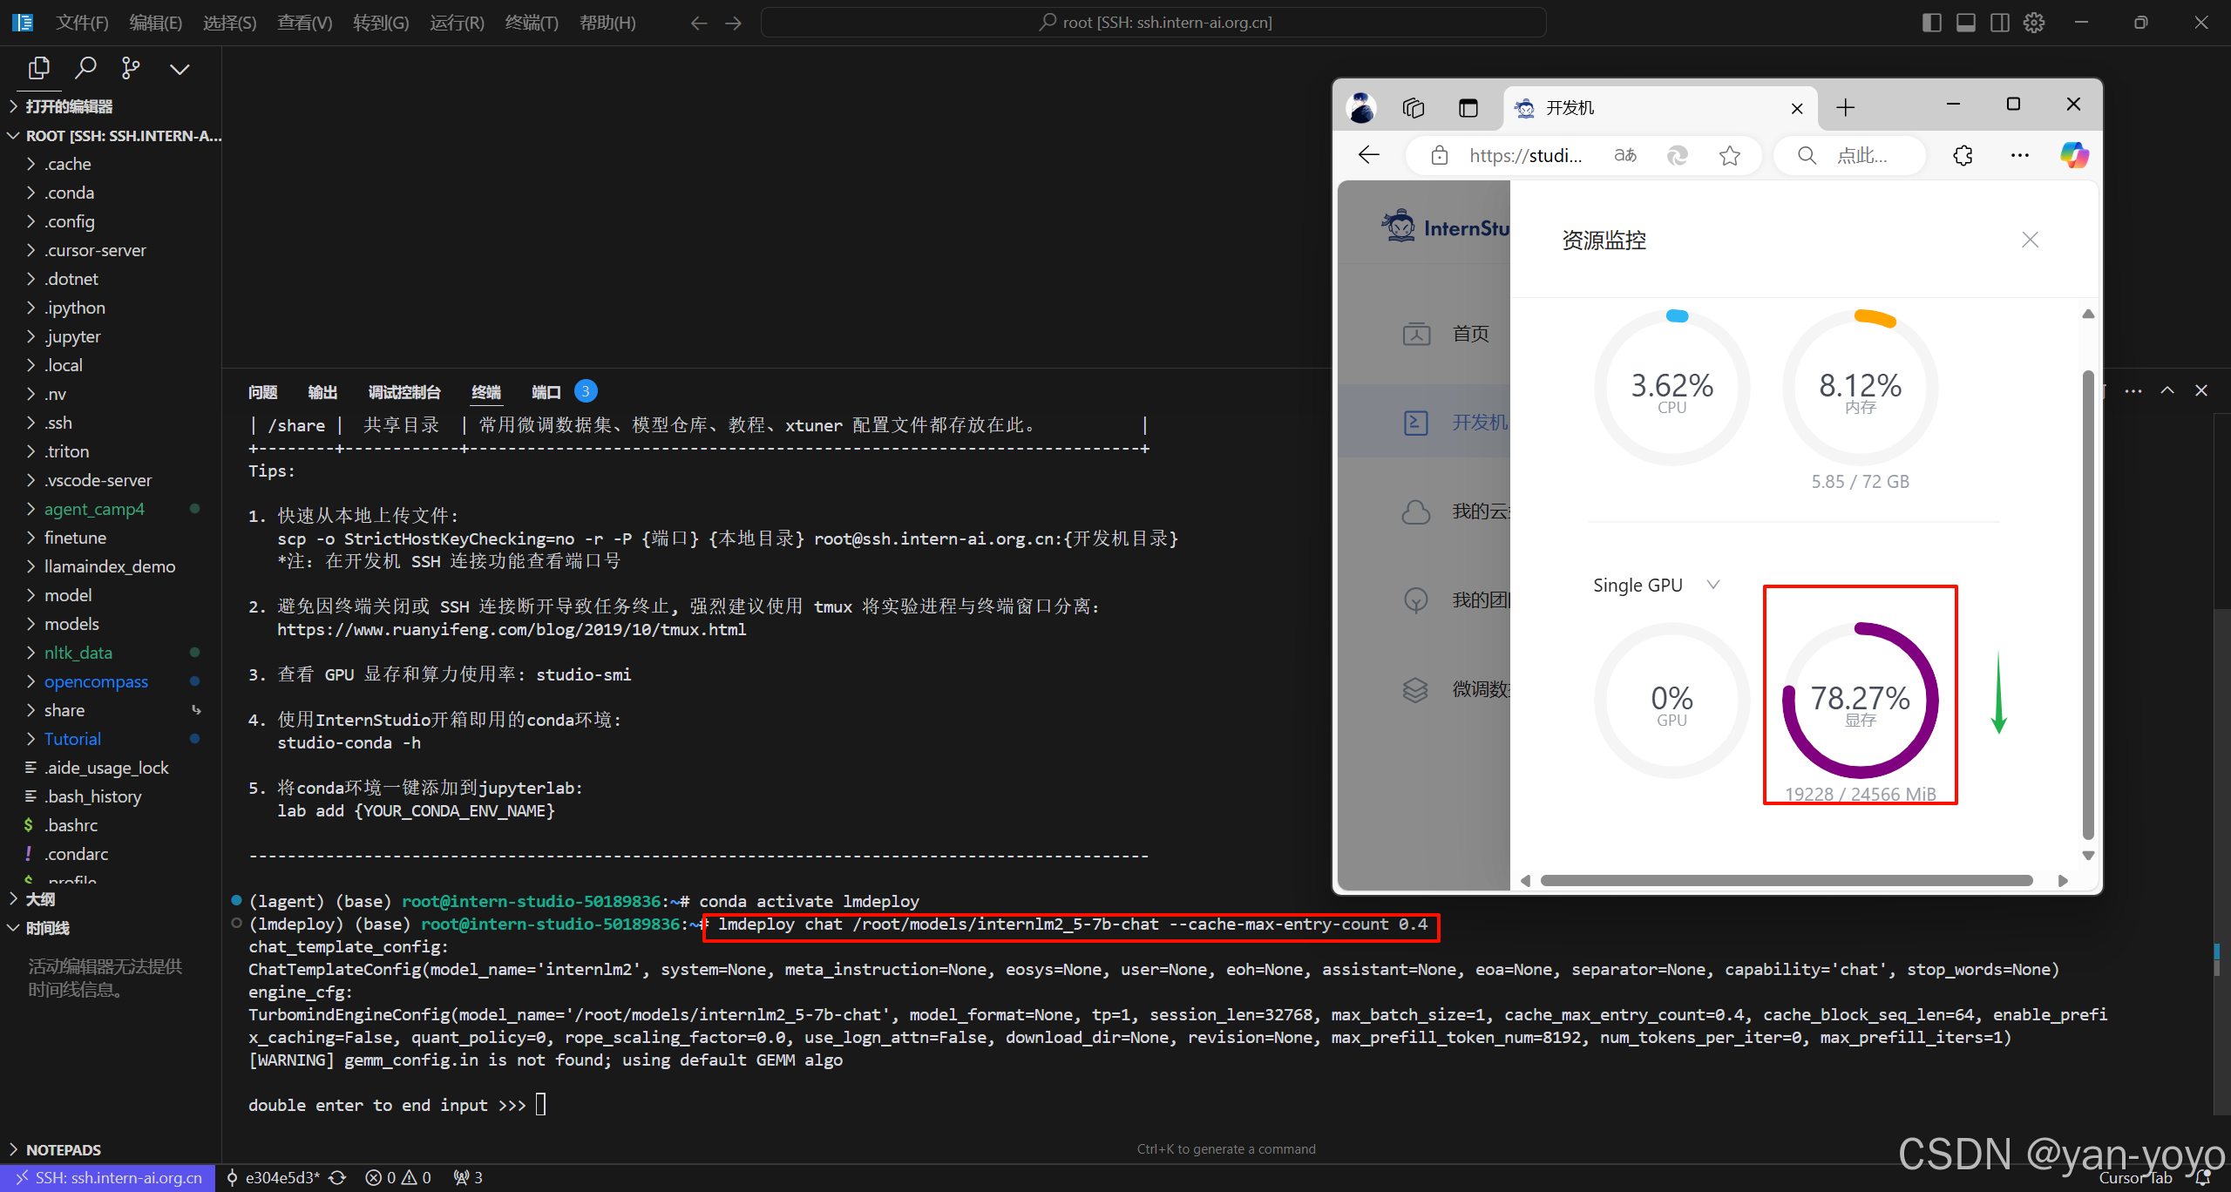Click the forwarded ports icon in the status bar

462,1177
